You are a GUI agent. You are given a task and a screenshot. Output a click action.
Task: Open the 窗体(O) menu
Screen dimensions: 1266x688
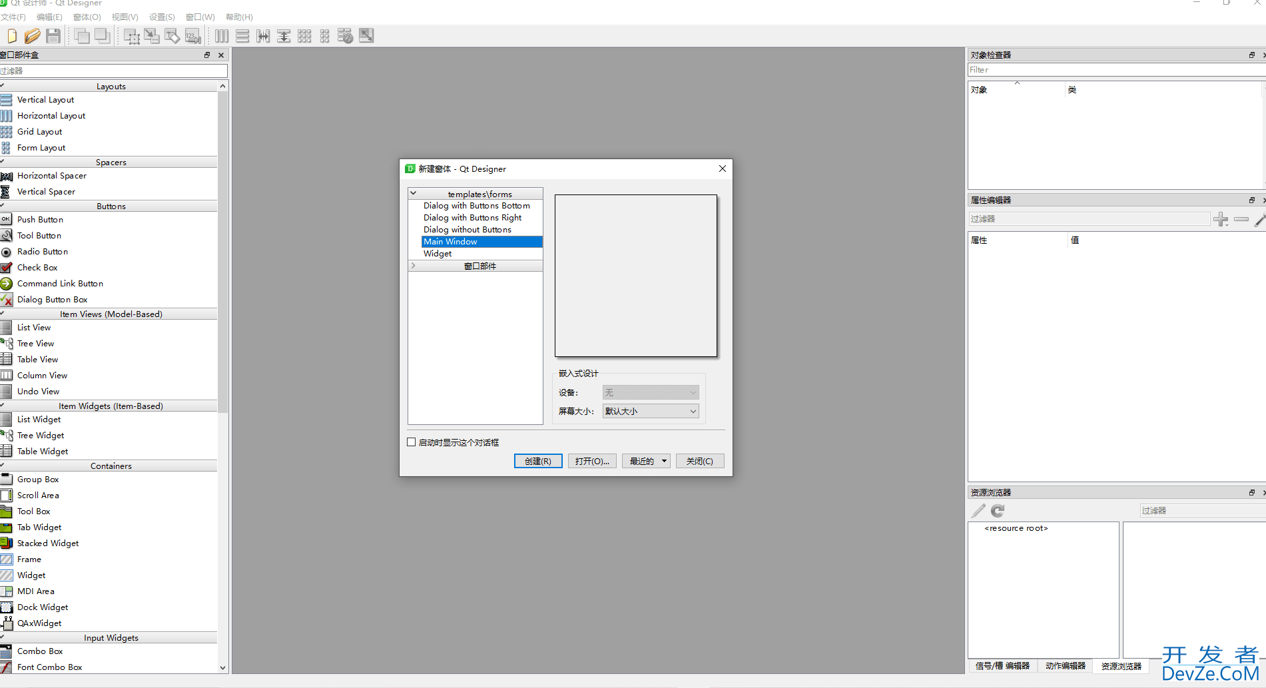click(87, 17)
